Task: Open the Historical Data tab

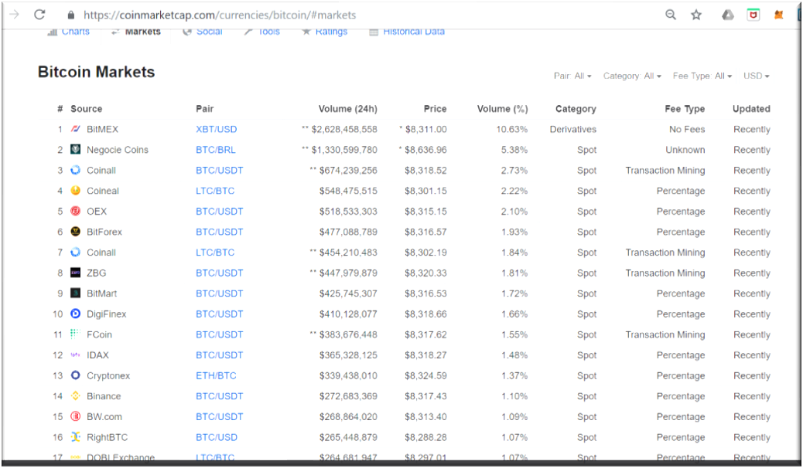Action: point(407,32)
